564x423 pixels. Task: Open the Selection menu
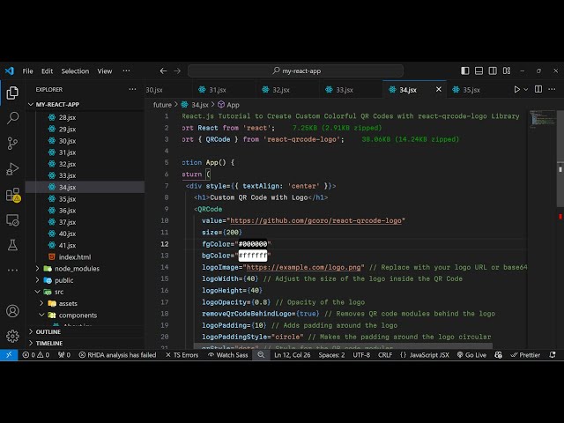click(75, 70)
